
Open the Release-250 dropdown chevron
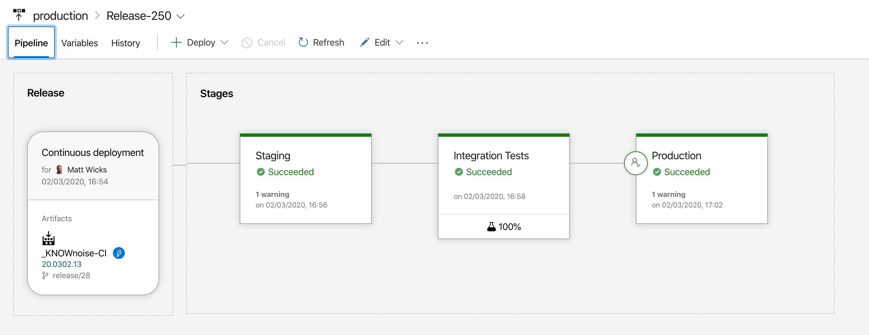pos(181,16)
